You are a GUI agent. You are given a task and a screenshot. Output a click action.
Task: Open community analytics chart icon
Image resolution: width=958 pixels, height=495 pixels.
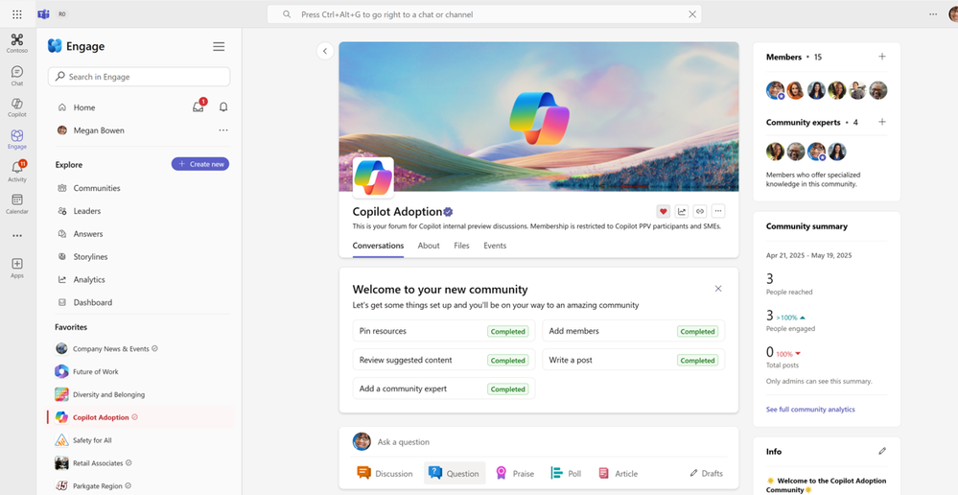[x=682, y=211]
